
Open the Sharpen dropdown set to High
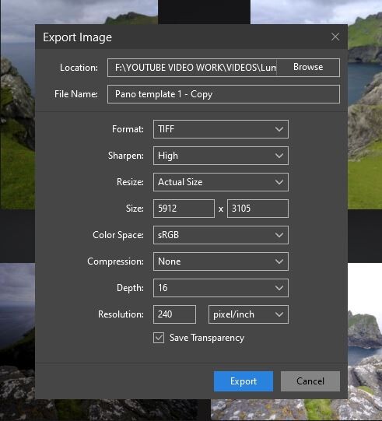point(221,156)
